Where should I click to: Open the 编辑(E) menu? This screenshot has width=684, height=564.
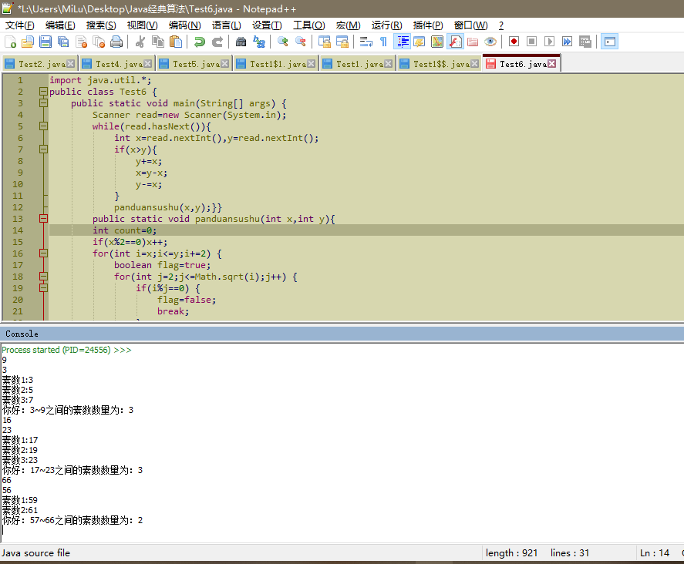click(60, 25)
